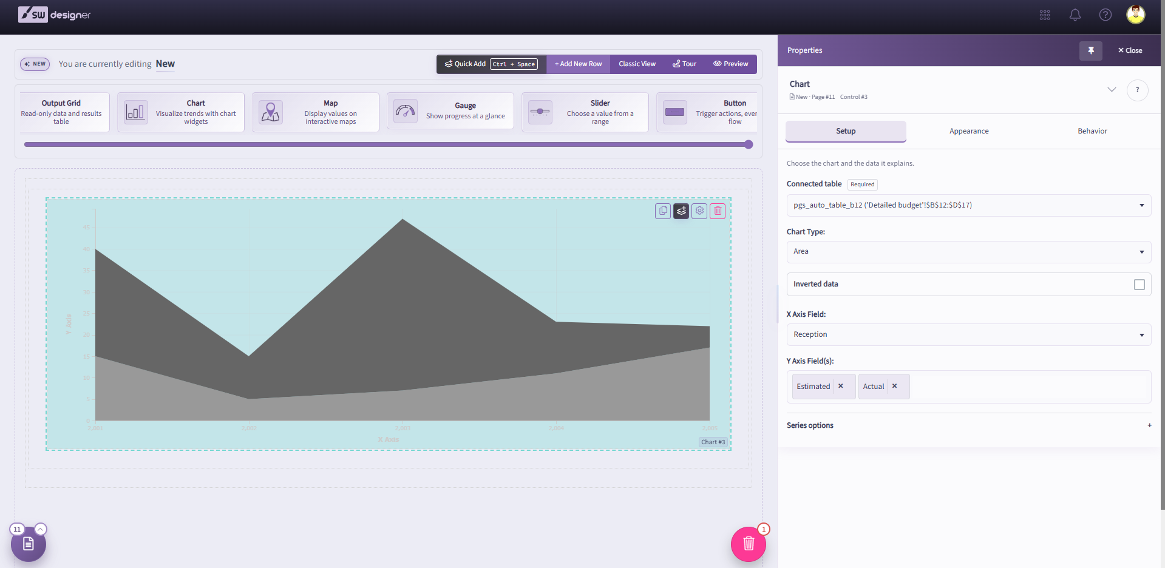Switch to the Behavior tab
This screenshot has height=568, width=1165.
pos(1092,131)
